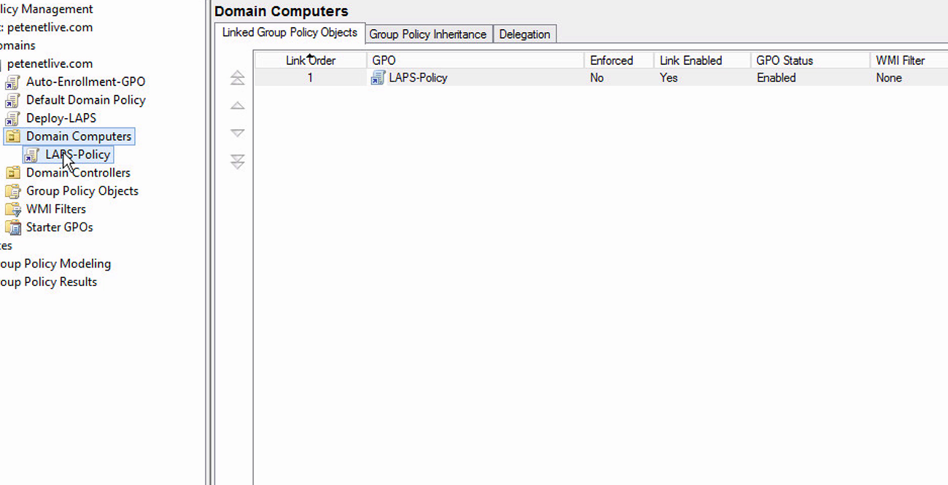The width and height of the screenshot is (948, 485).
Task: Click the LAPS-Policy GPO icon in the list
Action: (377, 78)
